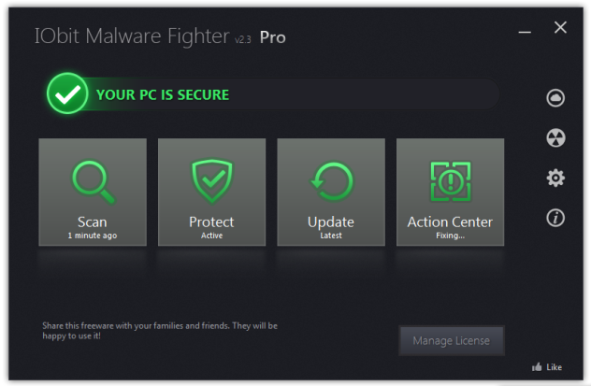This screenshot has height=386, width=591.
Task: Select the "Protect Active" tile label
Action: tap(211, 227)
